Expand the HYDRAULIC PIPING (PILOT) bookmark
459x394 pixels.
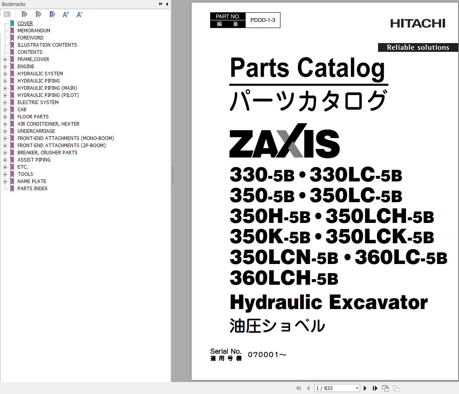point(5,95)
